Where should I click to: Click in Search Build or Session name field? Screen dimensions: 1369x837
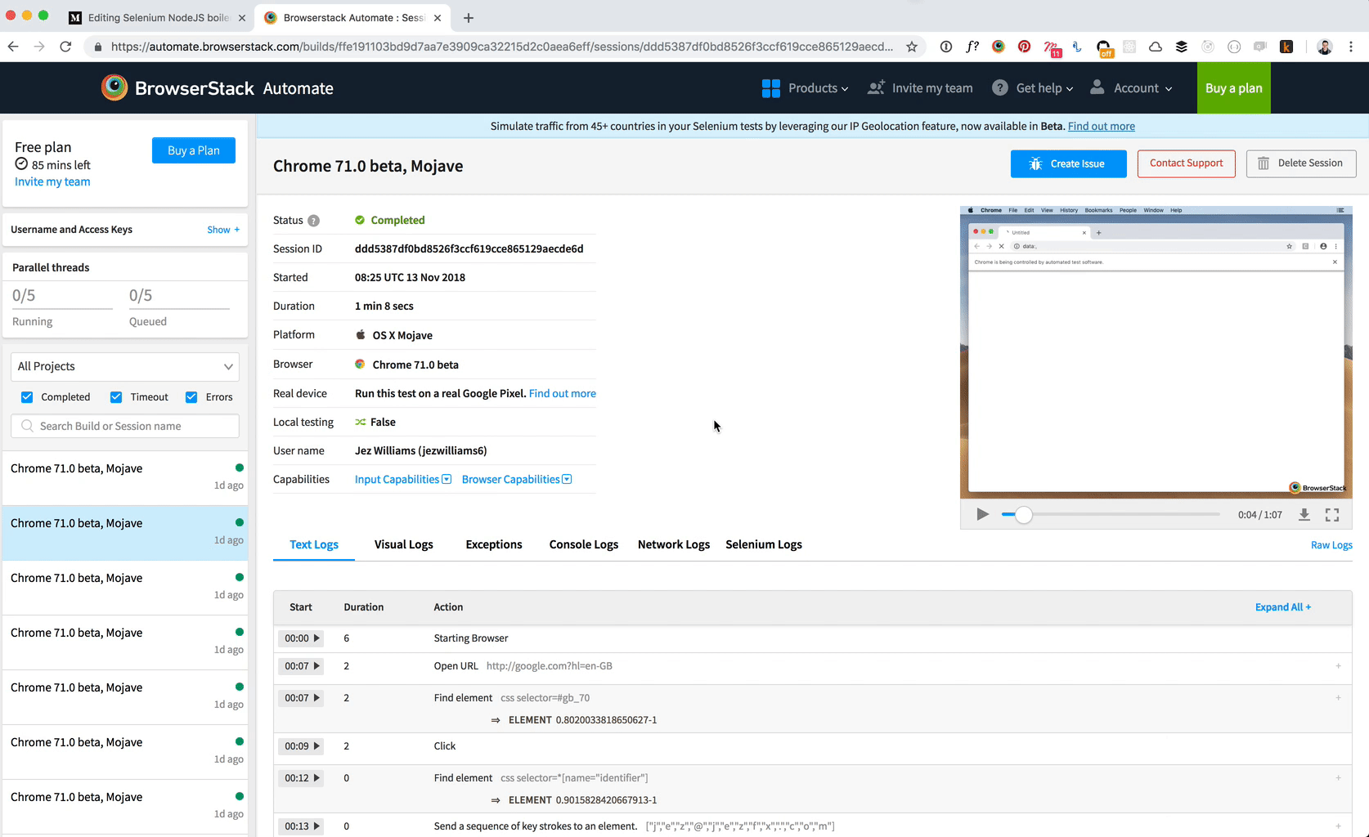[125, 426]
